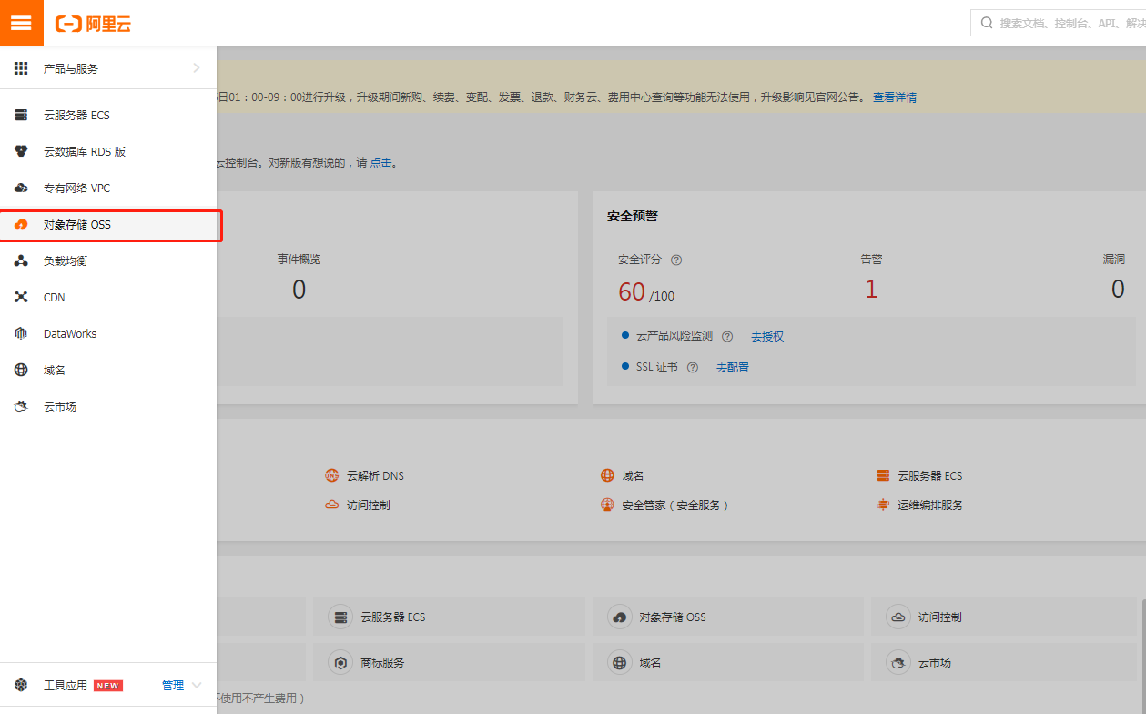Image resolution: width=1146 pixels, height=714 pixels.
Task: Click the tools application cube icon
Action: point(21,686)
